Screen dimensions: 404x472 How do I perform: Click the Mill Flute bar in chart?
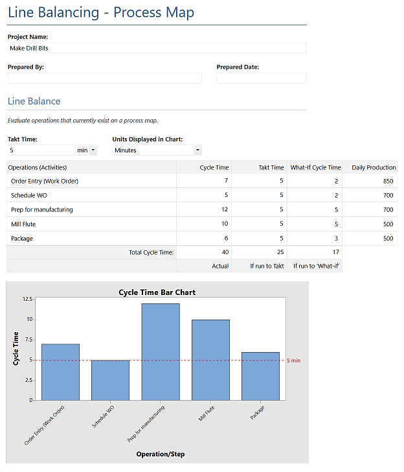(x=210, y=360)
